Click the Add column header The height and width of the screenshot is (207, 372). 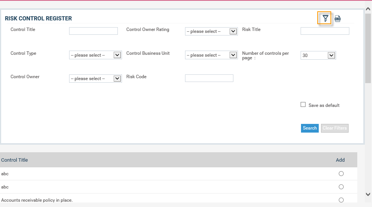340,160
